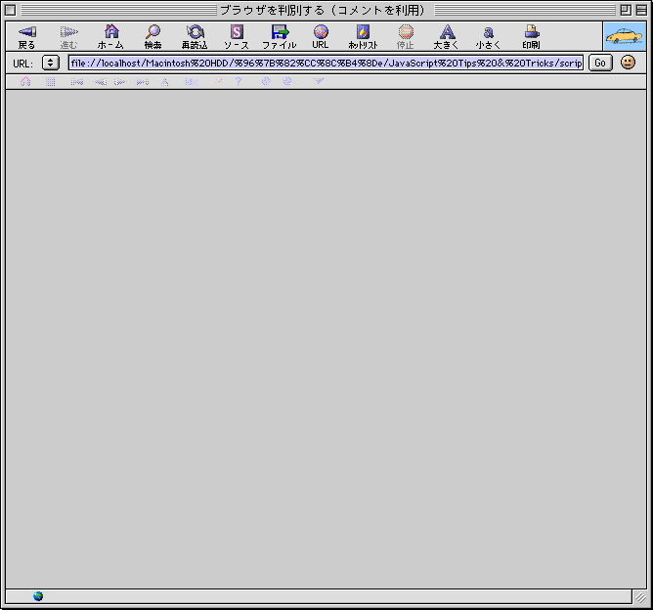Click the globe icon in the status bar
Viewport: 653px width, 610px height.
[x=38, y=596]
